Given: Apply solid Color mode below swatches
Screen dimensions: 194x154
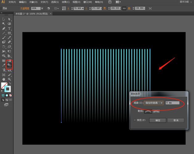Looking at the screenshot, I should 3,95.
